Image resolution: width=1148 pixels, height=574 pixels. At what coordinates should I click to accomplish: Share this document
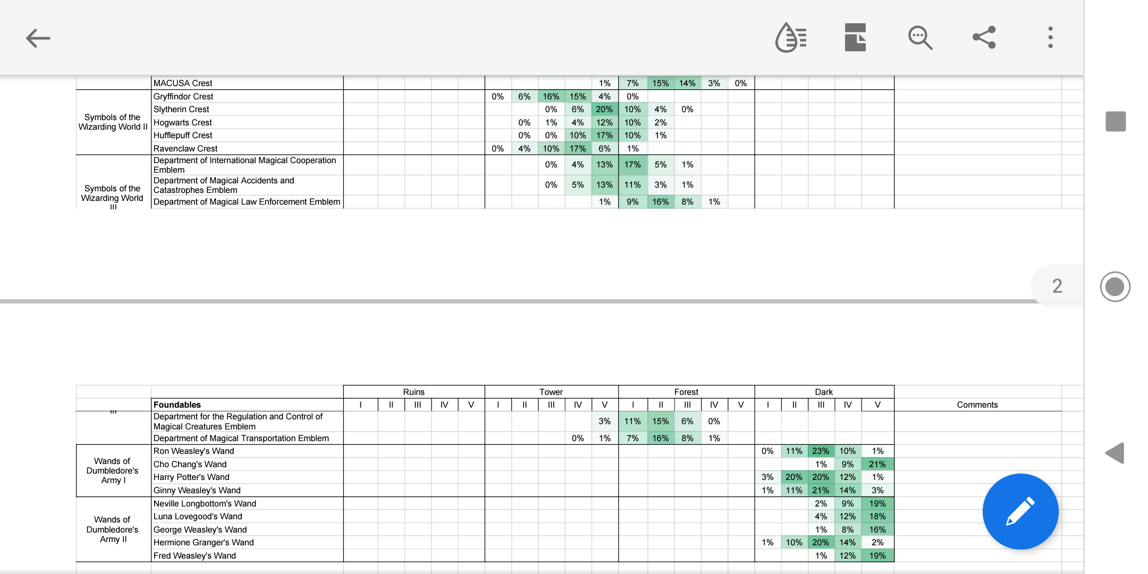984,38
